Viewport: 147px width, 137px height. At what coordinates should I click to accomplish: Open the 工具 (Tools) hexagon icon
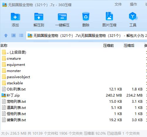point(133,16)
